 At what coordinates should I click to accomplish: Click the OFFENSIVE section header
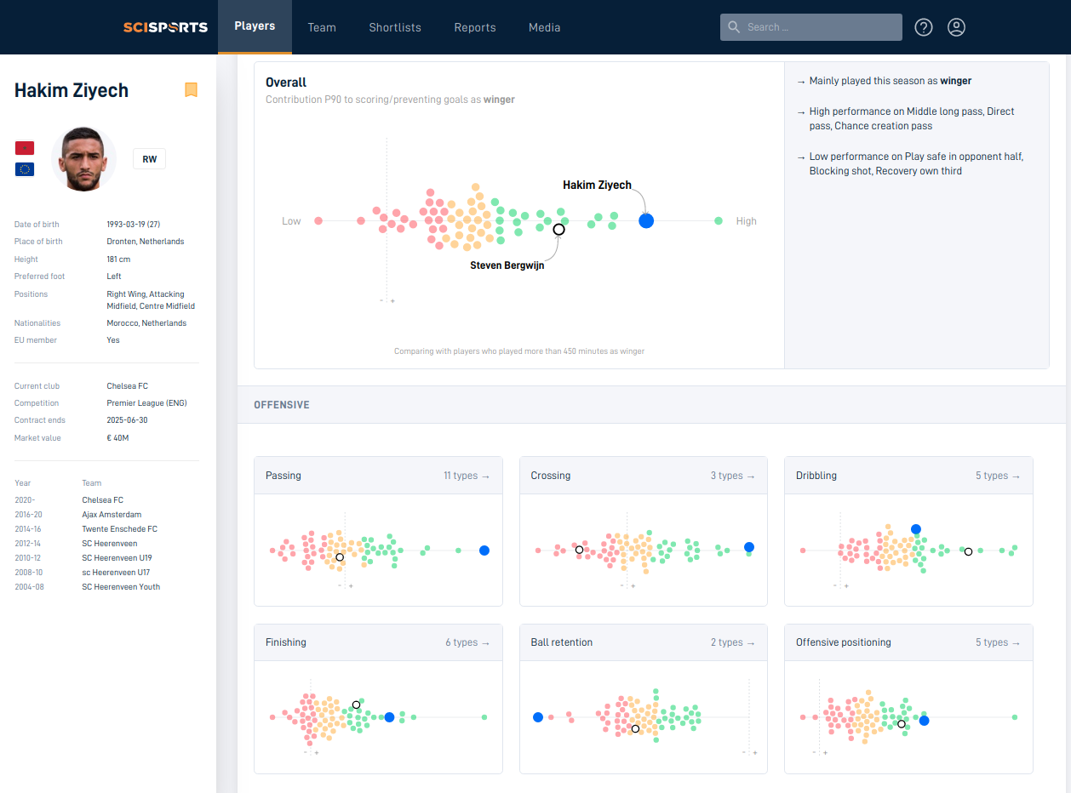[x=282, y=405]
